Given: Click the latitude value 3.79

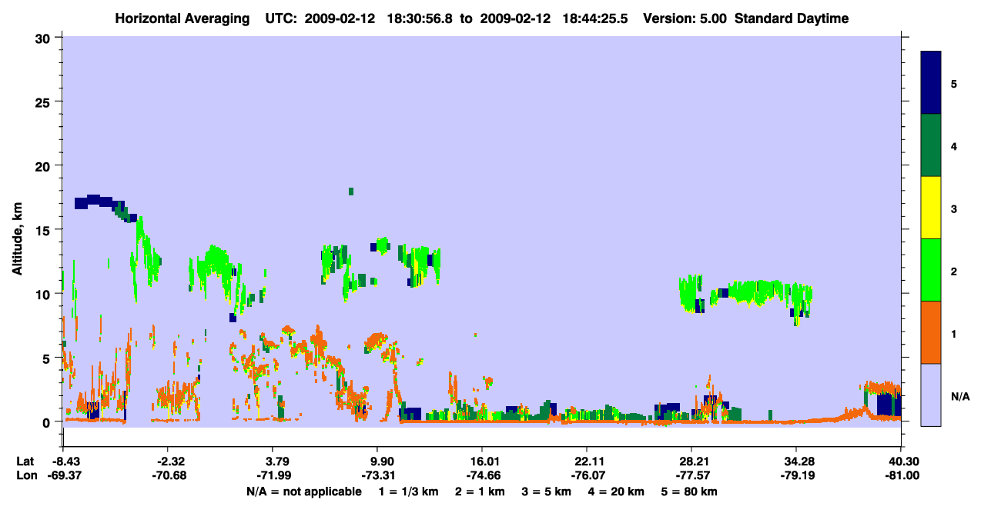Looking at the screenshot, I should pos(276,461).
